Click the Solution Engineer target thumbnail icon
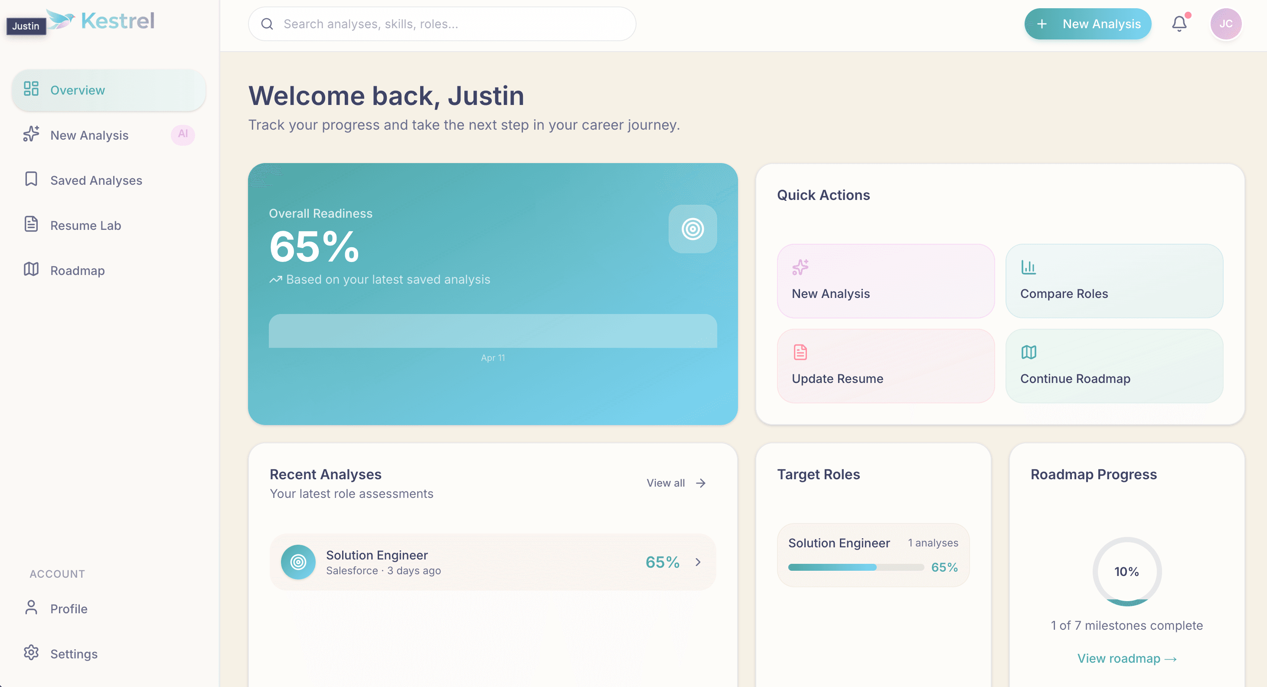Viewport: 1267px width, 687px height. click(298, 562)
